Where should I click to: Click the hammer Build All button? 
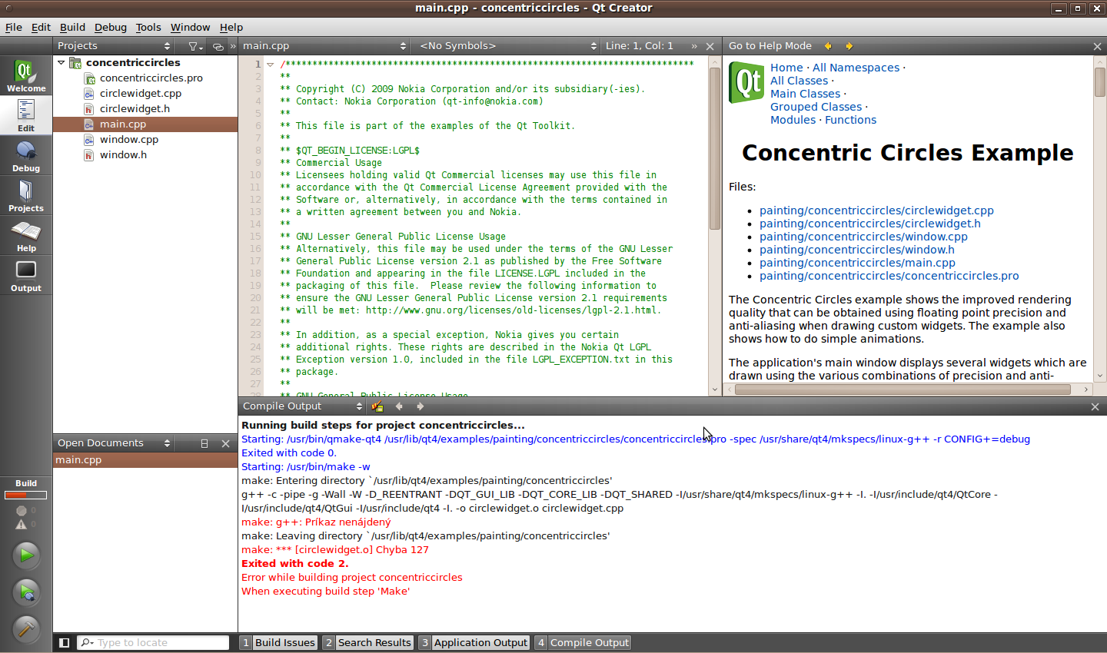pyautogui.click(x=26, y=629)
